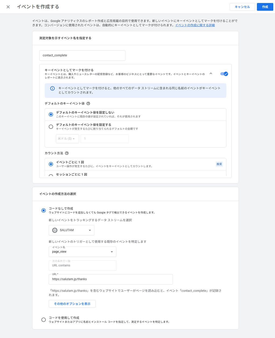This screenshot has height=338, width=275.
Task: Open the 米ドル ($) currency dropdown
Action: [67, 139]
